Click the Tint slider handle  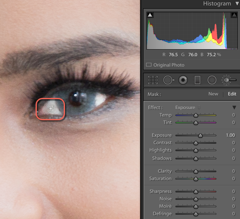[x=196, y=123]
